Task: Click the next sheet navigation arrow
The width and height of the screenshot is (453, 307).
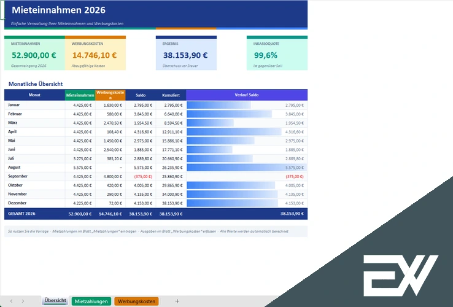Action: click(23, 301)
